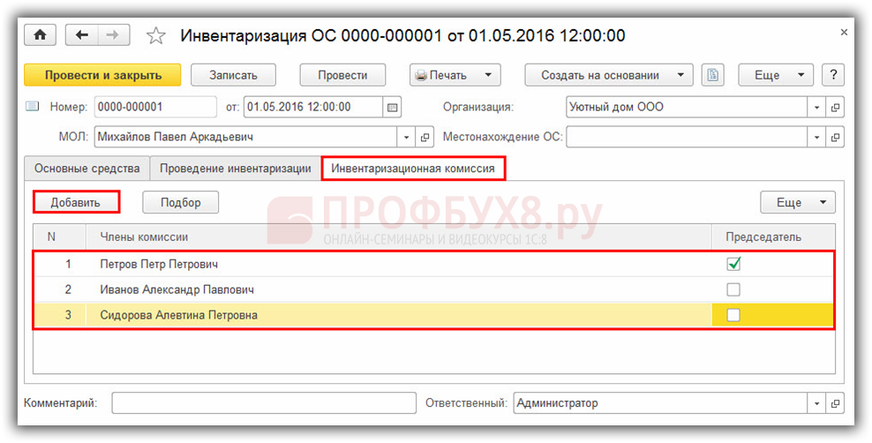Viewport: 872px width, 443px height.
Task: Uncheck Председатель for Петров Петр Петрович
Action: point(733,264)
